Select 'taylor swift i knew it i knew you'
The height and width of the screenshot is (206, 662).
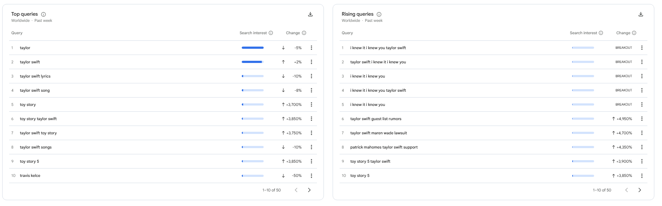click(378, 62)
